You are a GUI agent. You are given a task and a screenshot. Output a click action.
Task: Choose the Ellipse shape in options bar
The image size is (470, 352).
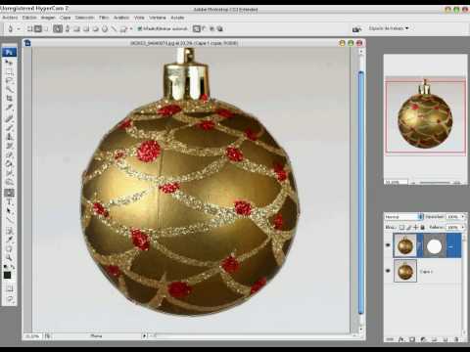(x=96, y=28)
